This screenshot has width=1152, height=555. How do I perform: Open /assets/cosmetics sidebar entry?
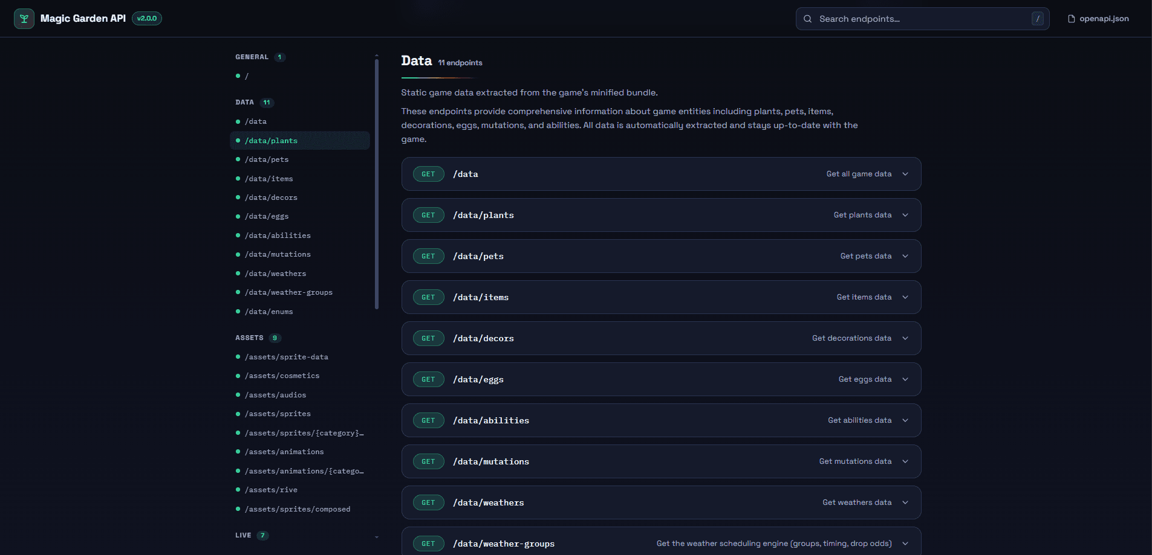click(x=300, y=376)
